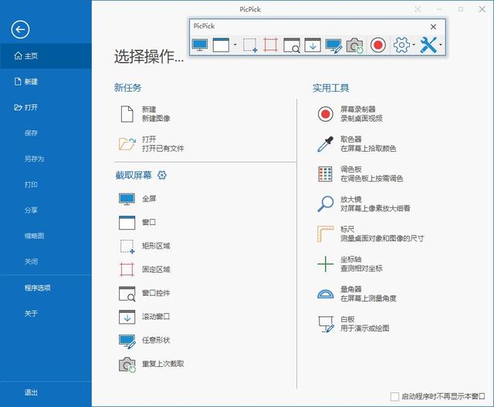Click the 白板 whiteboard icon
The height and width of the screenshot is (407, 494).
326,325
